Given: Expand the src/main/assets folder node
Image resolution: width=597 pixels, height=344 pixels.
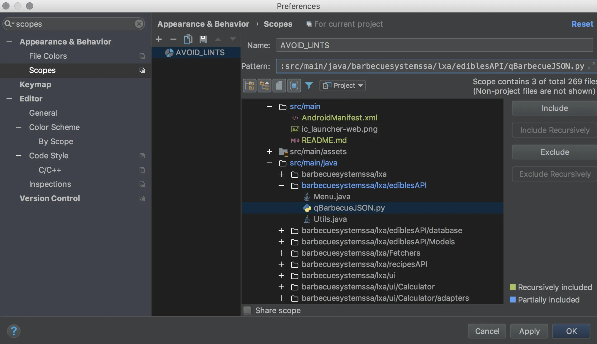Looking at the screenshot, I should pyautogui.click(x=269, y=152).
